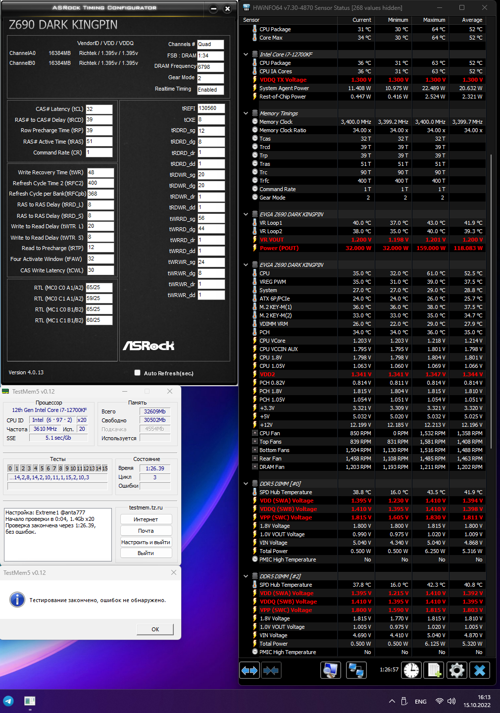Click the clock icon beside Memory Clock Ratio
This screenshot has width=500, height=713.
(x=255, y=130)
